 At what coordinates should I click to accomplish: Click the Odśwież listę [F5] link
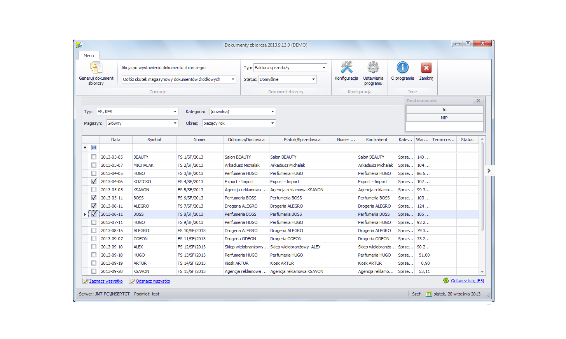coord(467,281)
